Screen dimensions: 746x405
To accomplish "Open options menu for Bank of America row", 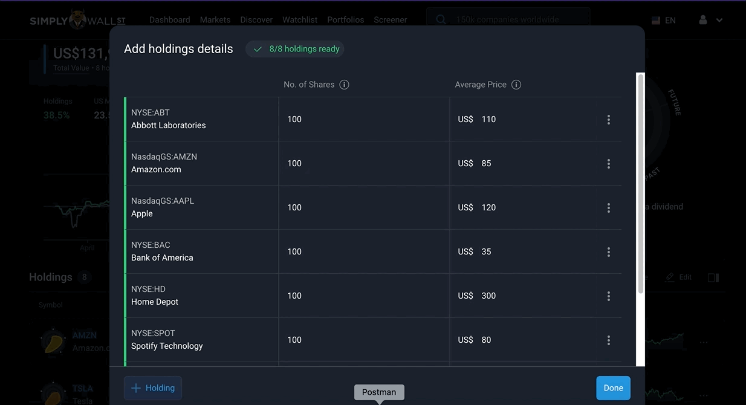I will pyautogui.click(x=609, y=252).
